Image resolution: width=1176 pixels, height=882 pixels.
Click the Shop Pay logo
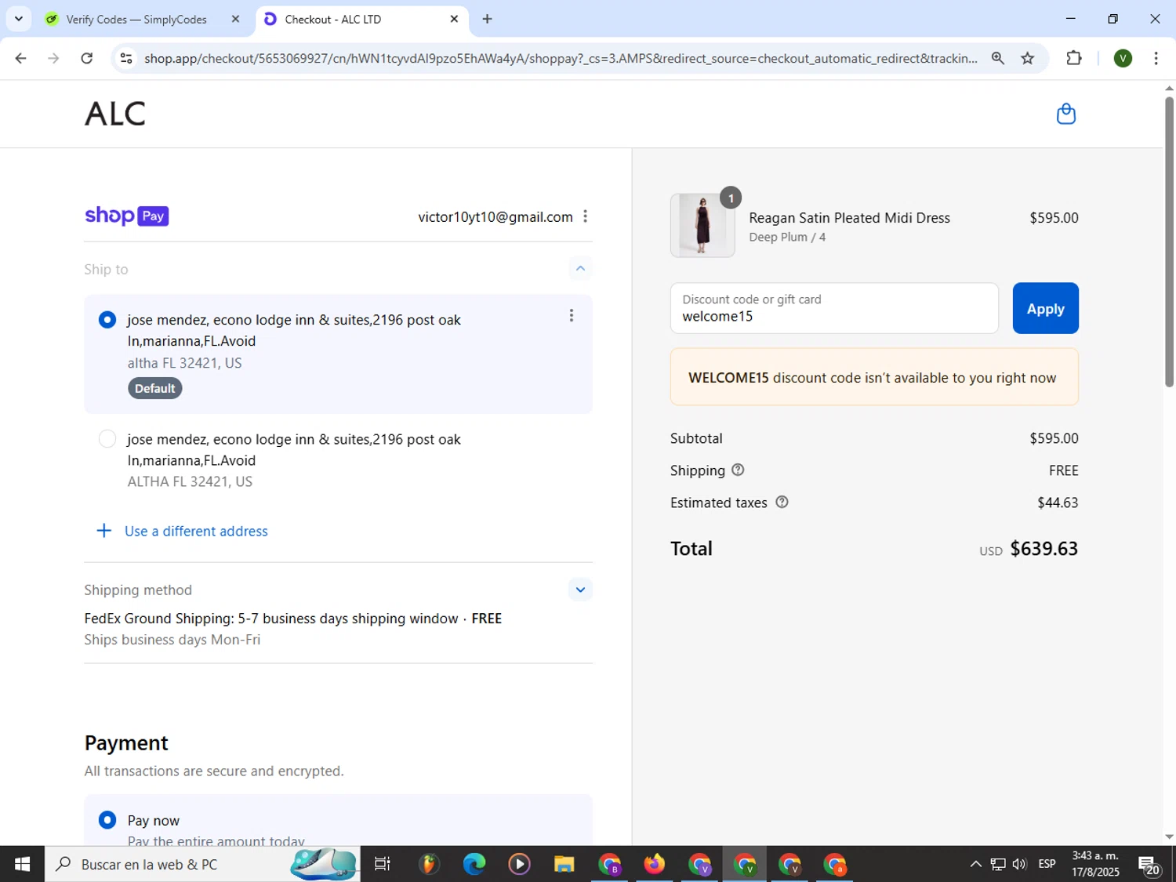click(x=127, y=216)
